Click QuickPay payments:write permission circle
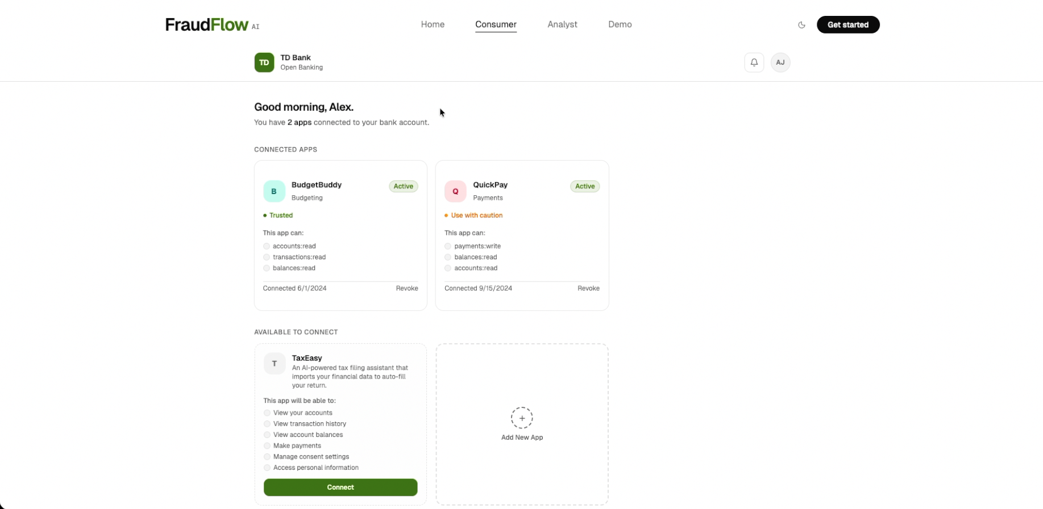 tap(448, 246)
